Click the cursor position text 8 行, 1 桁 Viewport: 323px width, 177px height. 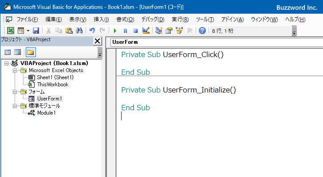click(223, 31)
